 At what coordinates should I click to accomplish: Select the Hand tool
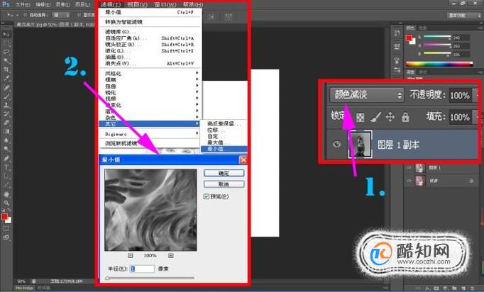[6, 194]
